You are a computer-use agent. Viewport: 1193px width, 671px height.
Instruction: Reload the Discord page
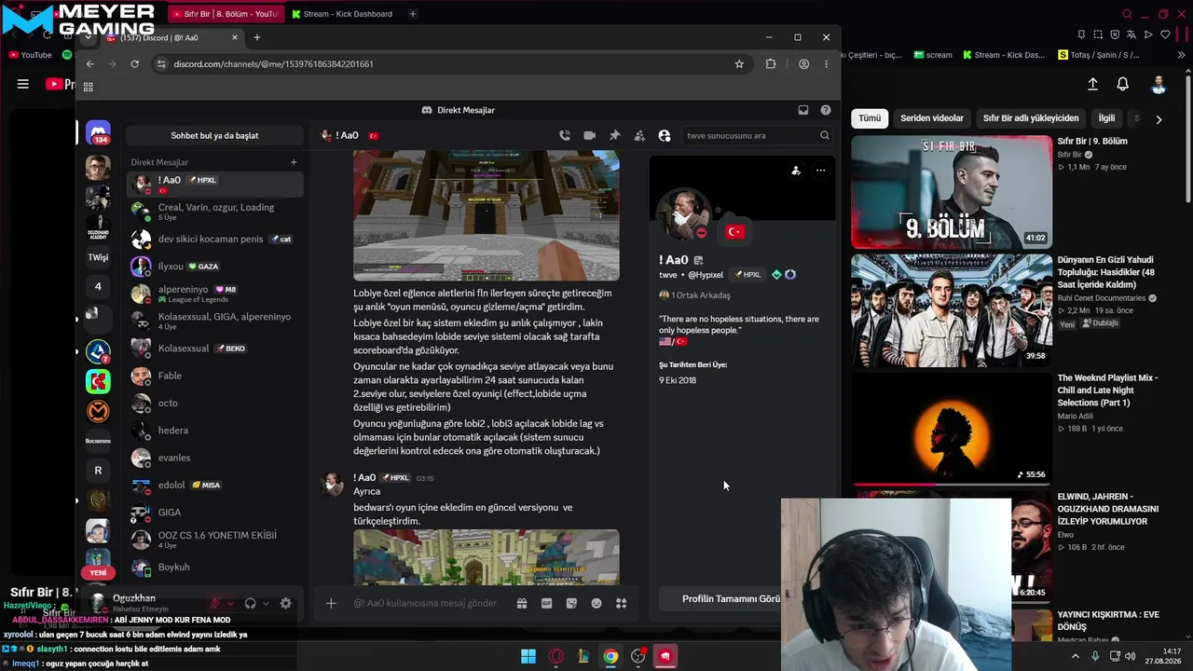[x=135, y=63]
